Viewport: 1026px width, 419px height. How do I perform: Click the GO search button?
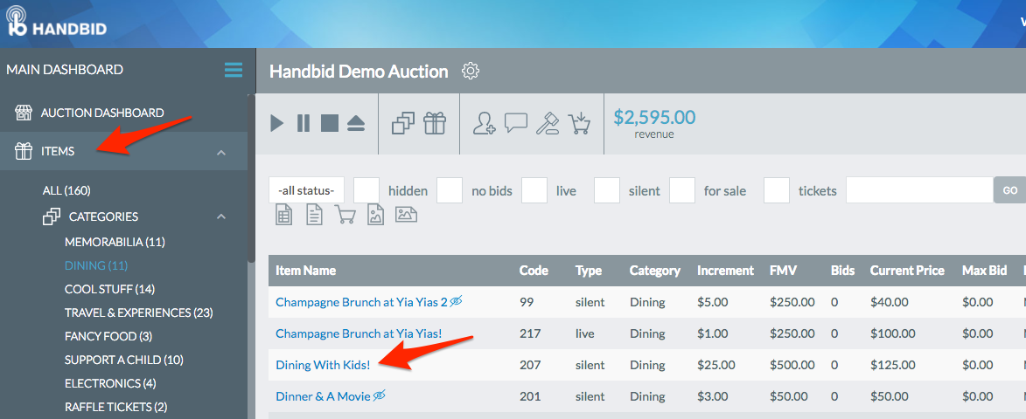click(1009, 190)
